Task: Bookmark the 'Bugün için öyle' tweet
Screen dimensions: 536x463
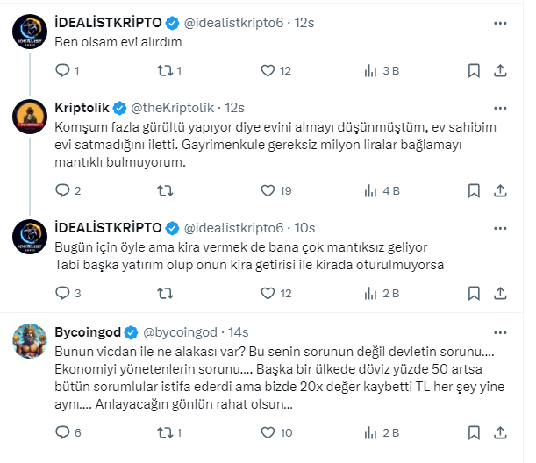Action: [x=474, y=294]
